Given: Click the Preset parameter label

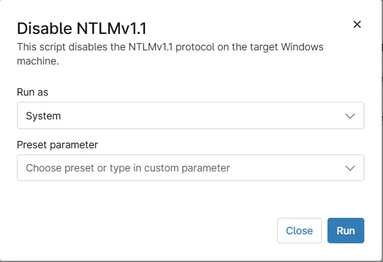Looking at the screenshot, I should coord(57,145).
